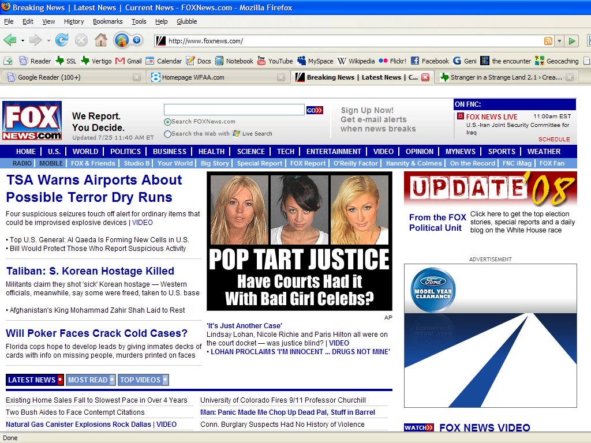The image size is (591, 443).
Task: Switch to the Homepage WFAA.com tab
Action: pyautogui.click(x=193, y=77)
